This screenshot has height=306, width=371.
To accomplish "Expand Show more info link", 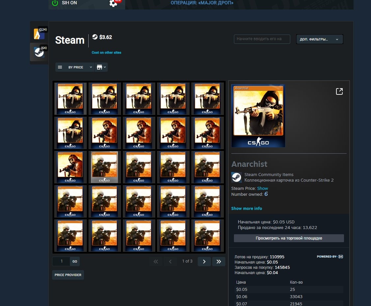I will point(246,208).
